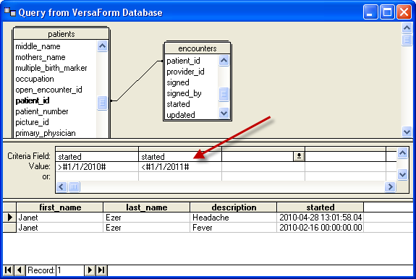Select the multiple_birth_marker field
The image size is (416, 279).
tap(51, 68)
